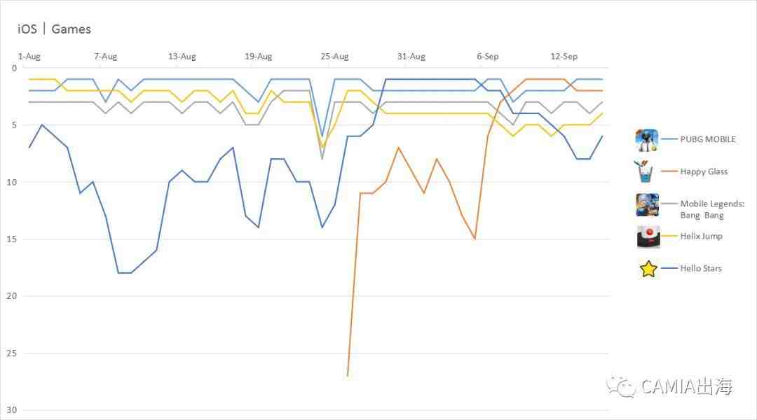Click the WeChat logo in watermark
Image resolution: width=757 pixels, height=420 pixels.
[x=621, y=386]
